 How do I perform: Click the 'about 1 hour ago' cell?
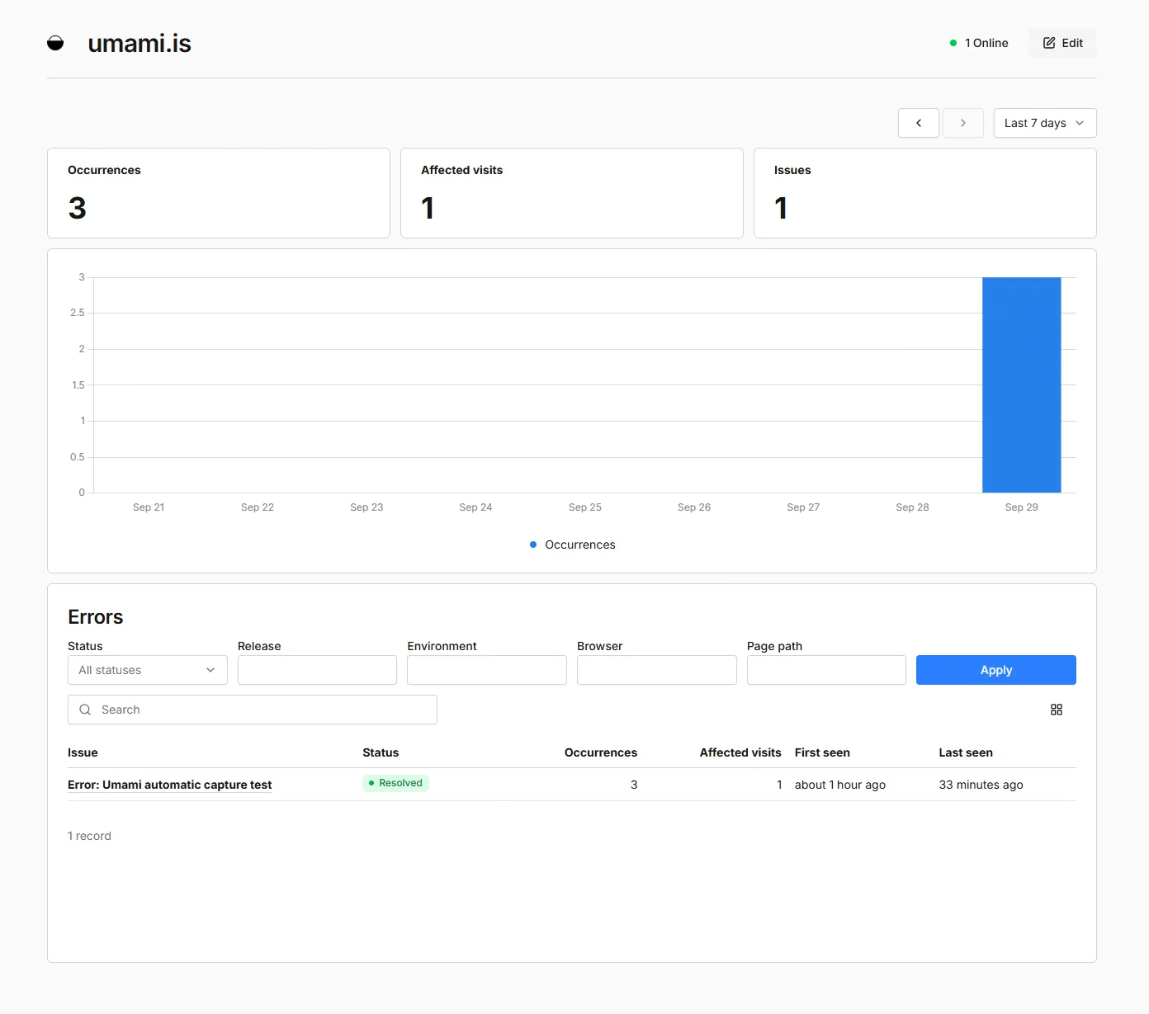[x=840, y=785]
